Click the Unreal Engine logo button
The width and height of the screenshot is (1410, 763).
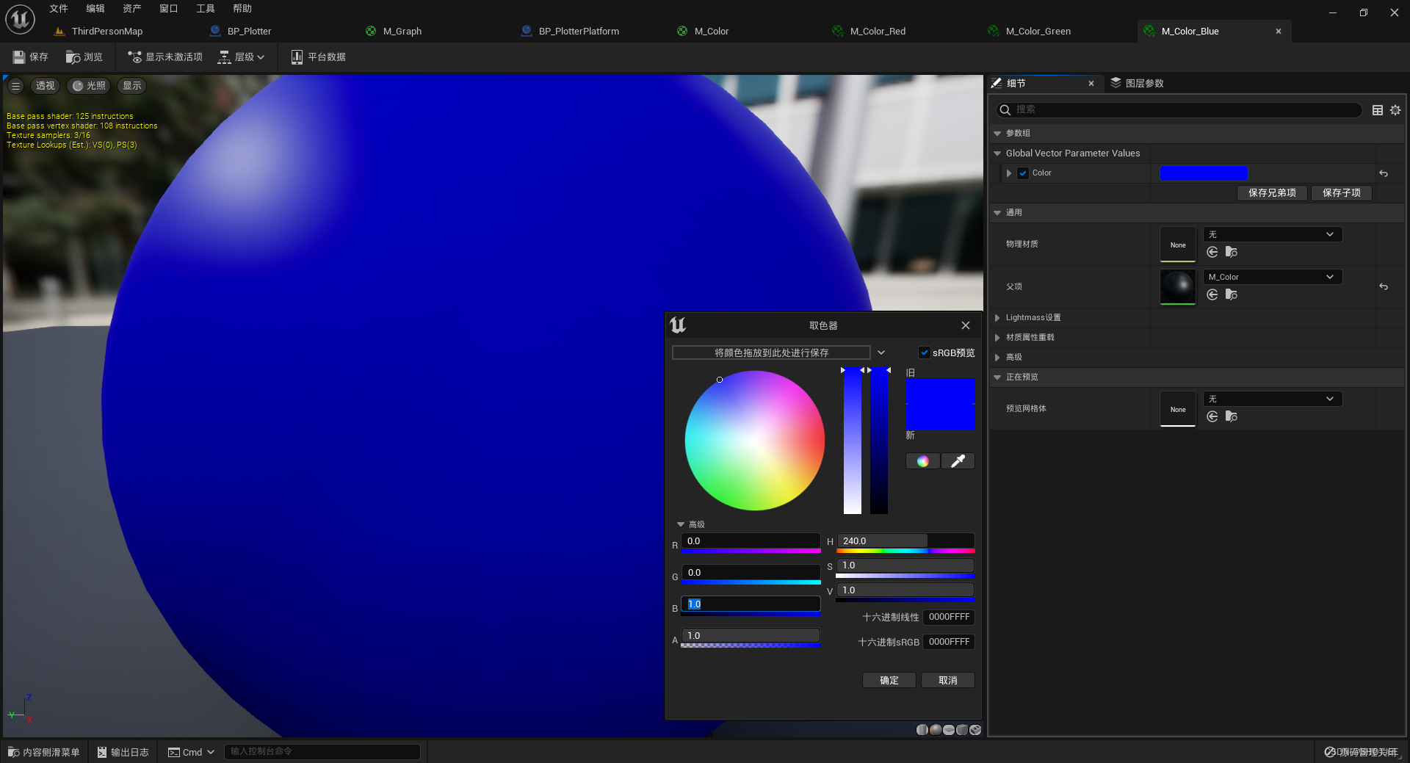coord(20,19)
